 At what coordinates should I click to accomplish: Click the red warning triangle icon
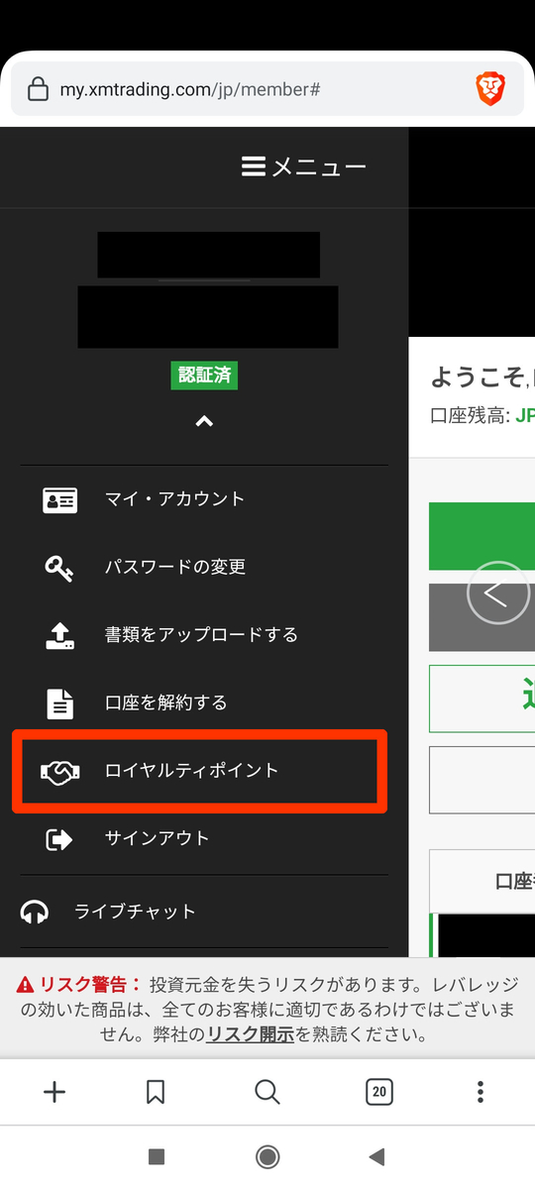point(26,985)
